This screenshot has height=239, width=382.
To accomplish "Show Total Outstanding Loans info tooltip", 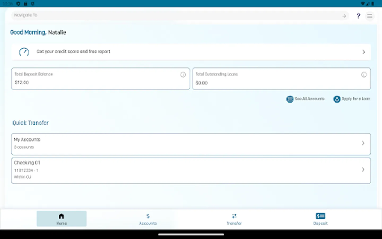I will [364, 75].
